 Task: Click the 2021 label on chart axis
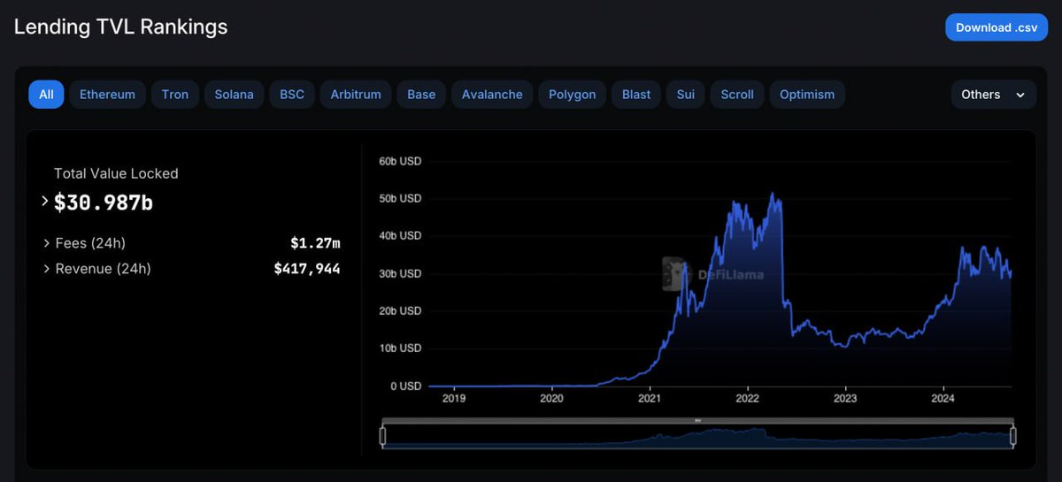point(650,398)
